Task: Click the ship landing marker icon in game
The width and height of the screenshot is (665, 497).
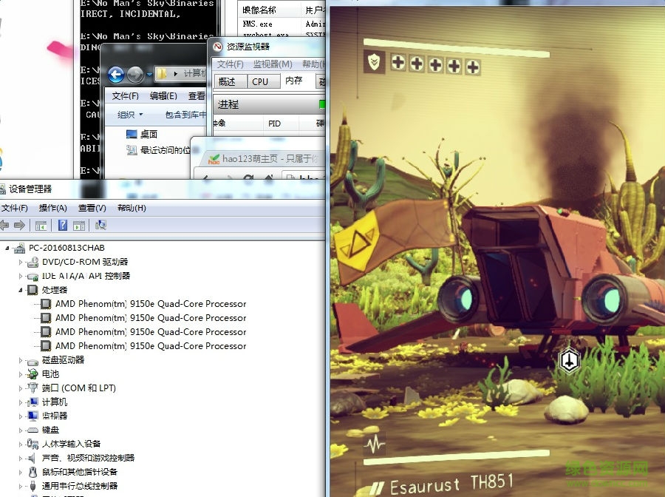Action: coord(569,361)
